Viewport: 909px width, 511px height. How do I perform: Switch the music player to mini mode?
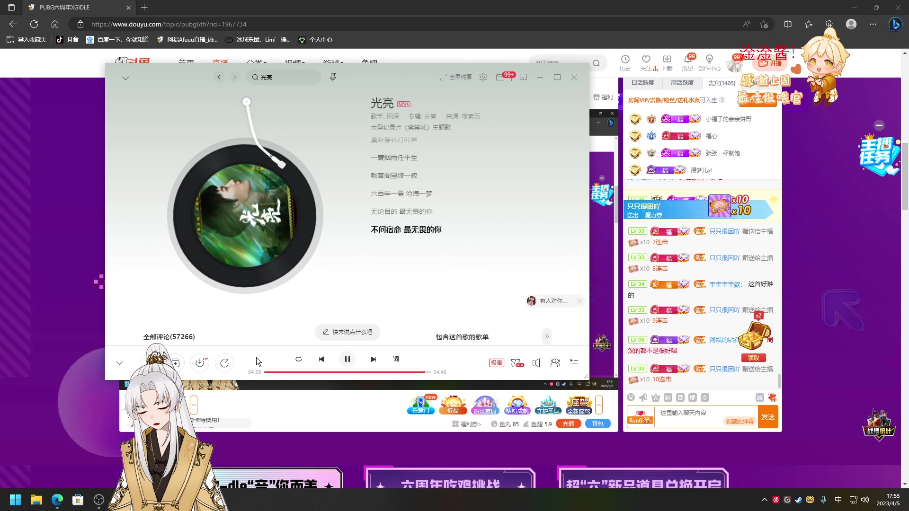point(523,77)
